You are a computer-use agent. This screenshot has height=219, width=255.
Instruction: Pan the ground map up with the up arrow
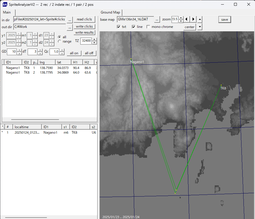200,19
